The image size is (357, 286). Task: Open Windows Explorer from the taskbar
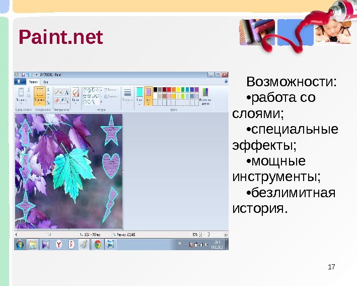tap(33, 245)
